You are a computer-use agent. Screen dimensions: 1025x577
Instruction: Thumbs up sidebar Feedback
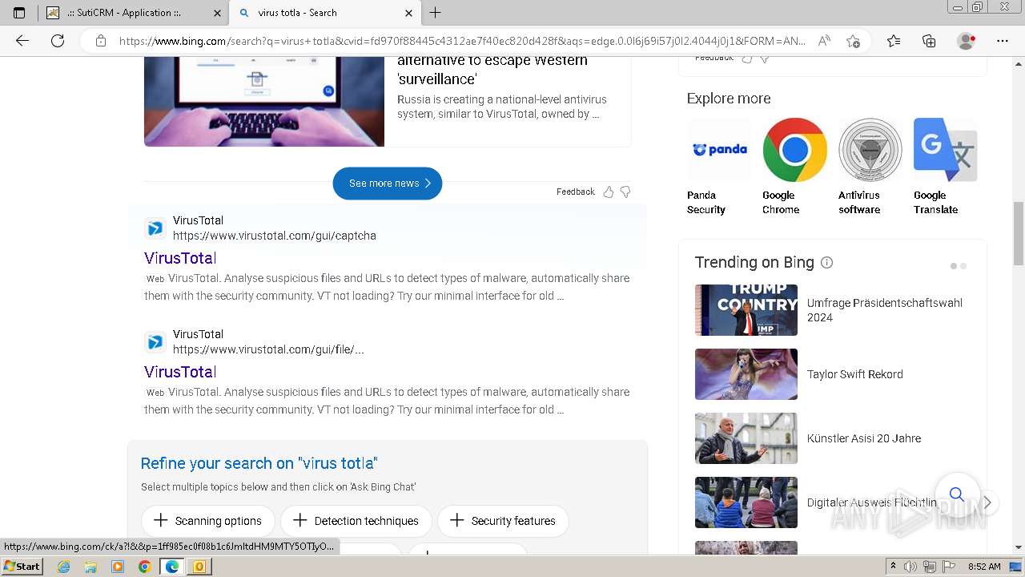(747, 59)
